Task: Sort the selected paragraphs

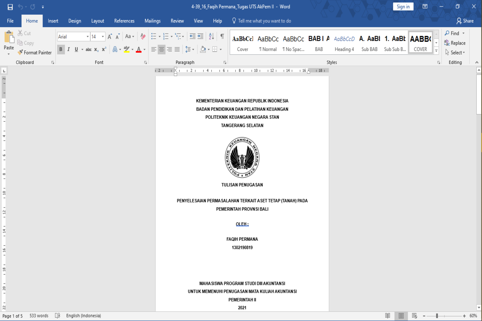Action: 211,37
